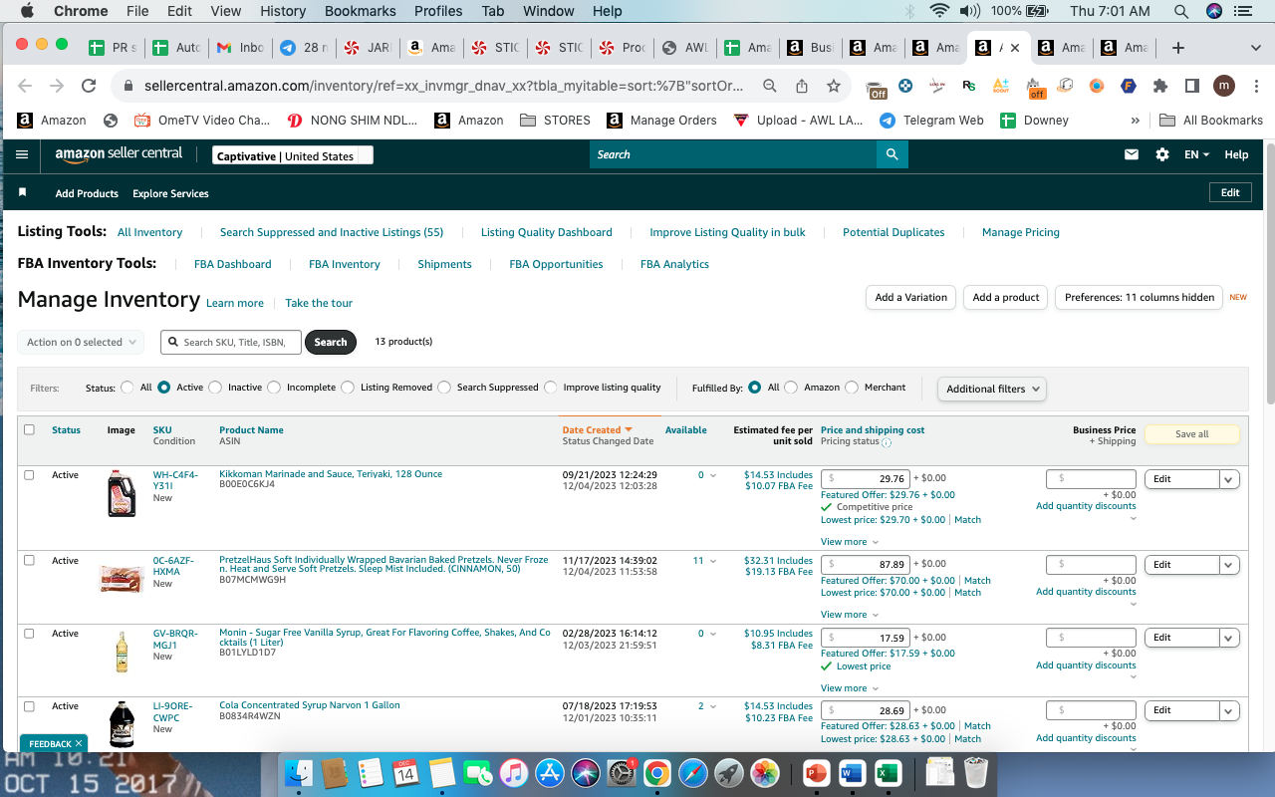Open Finder from the Dock
Viewport: 1275px width, 797px height.
pyautogui.click(x=299, y=773)
